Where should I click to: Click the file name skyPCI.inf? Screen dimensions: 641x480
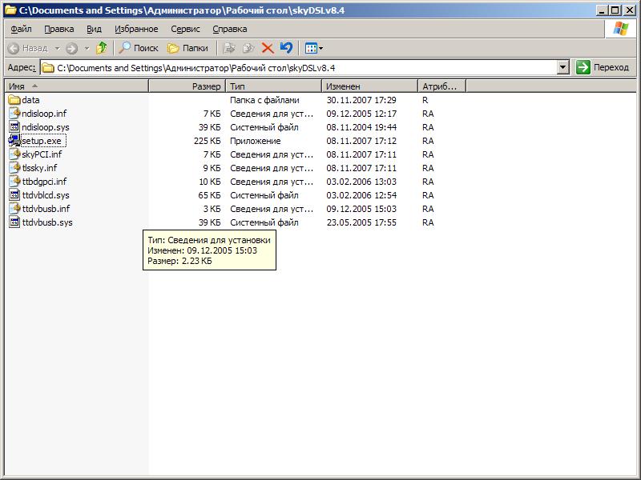42,154
